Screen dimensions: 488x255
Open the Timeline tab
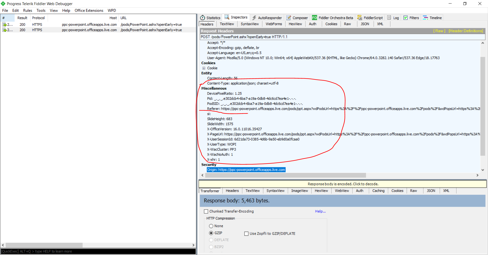pos(432,18)
